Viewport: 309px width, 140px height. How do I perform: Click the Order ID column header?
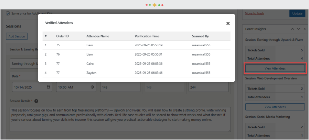pyautogui.click(x=63, y=36)
